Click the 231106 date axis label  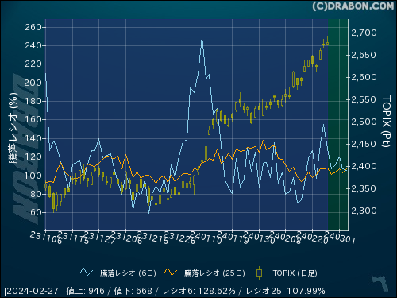pyautogui.click(x=46, y=238)
